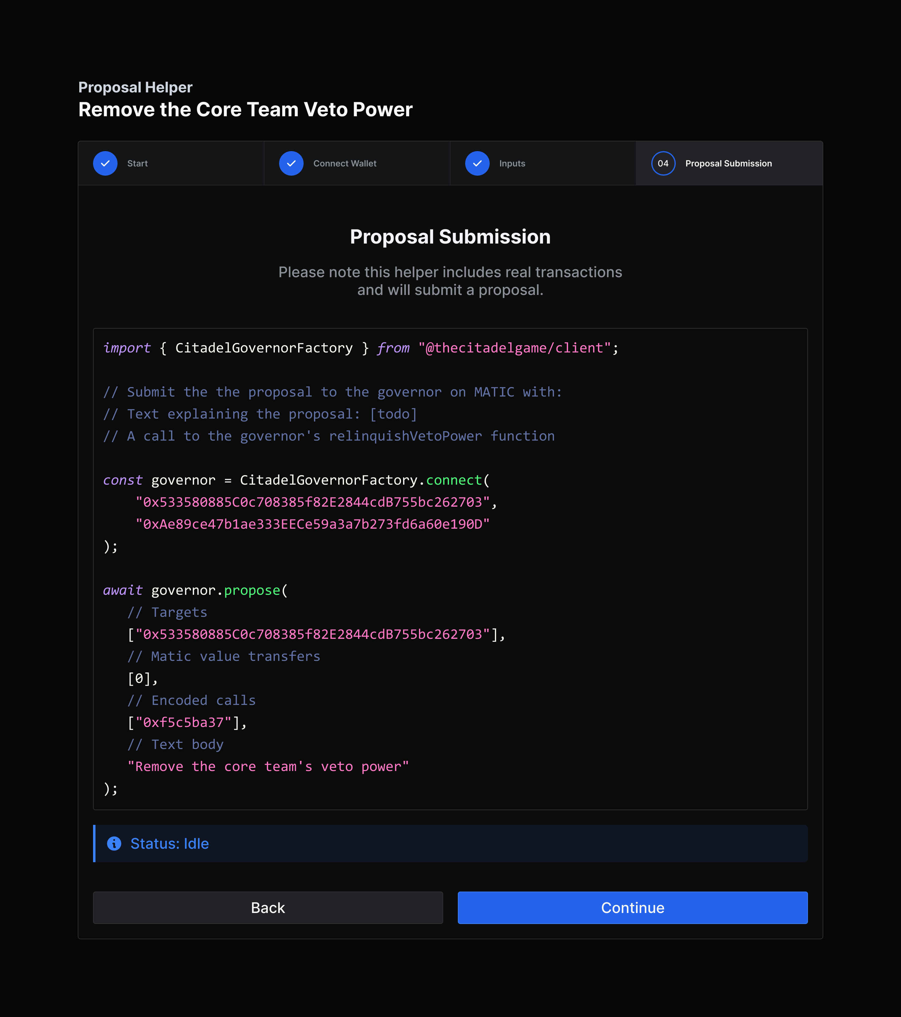The height and width of the screenshot is (1017, 901).
Task: Click the Proposal Helper label
Action: tap(135, 87)
